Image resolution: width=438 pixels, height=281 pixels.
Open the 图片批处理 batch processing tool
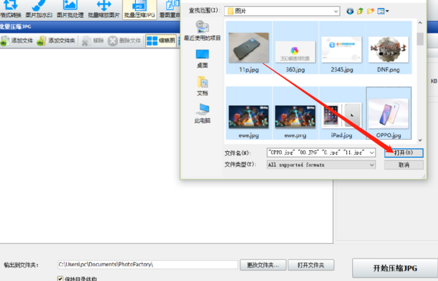pyautogui.click(x=70, y=9)
